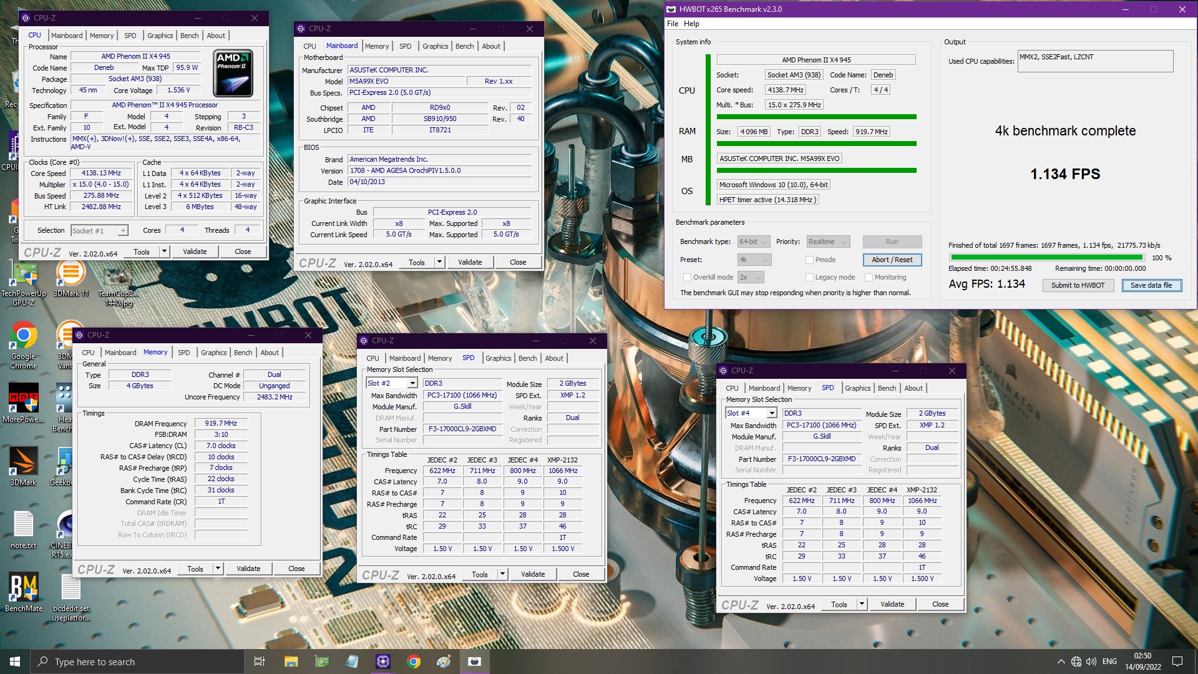This screenshot has height=674, width=1198.
Task: Click the taskbar clock and date
Action: tap(1142, 662)
